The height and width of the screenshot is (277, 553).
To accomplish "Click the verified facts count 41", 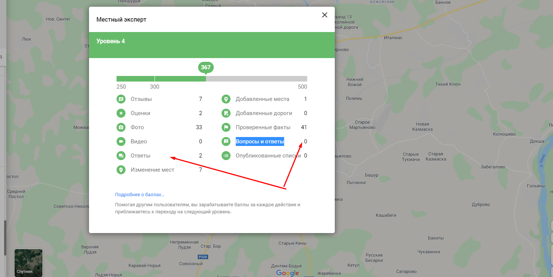I will click(x=304, y=127).
